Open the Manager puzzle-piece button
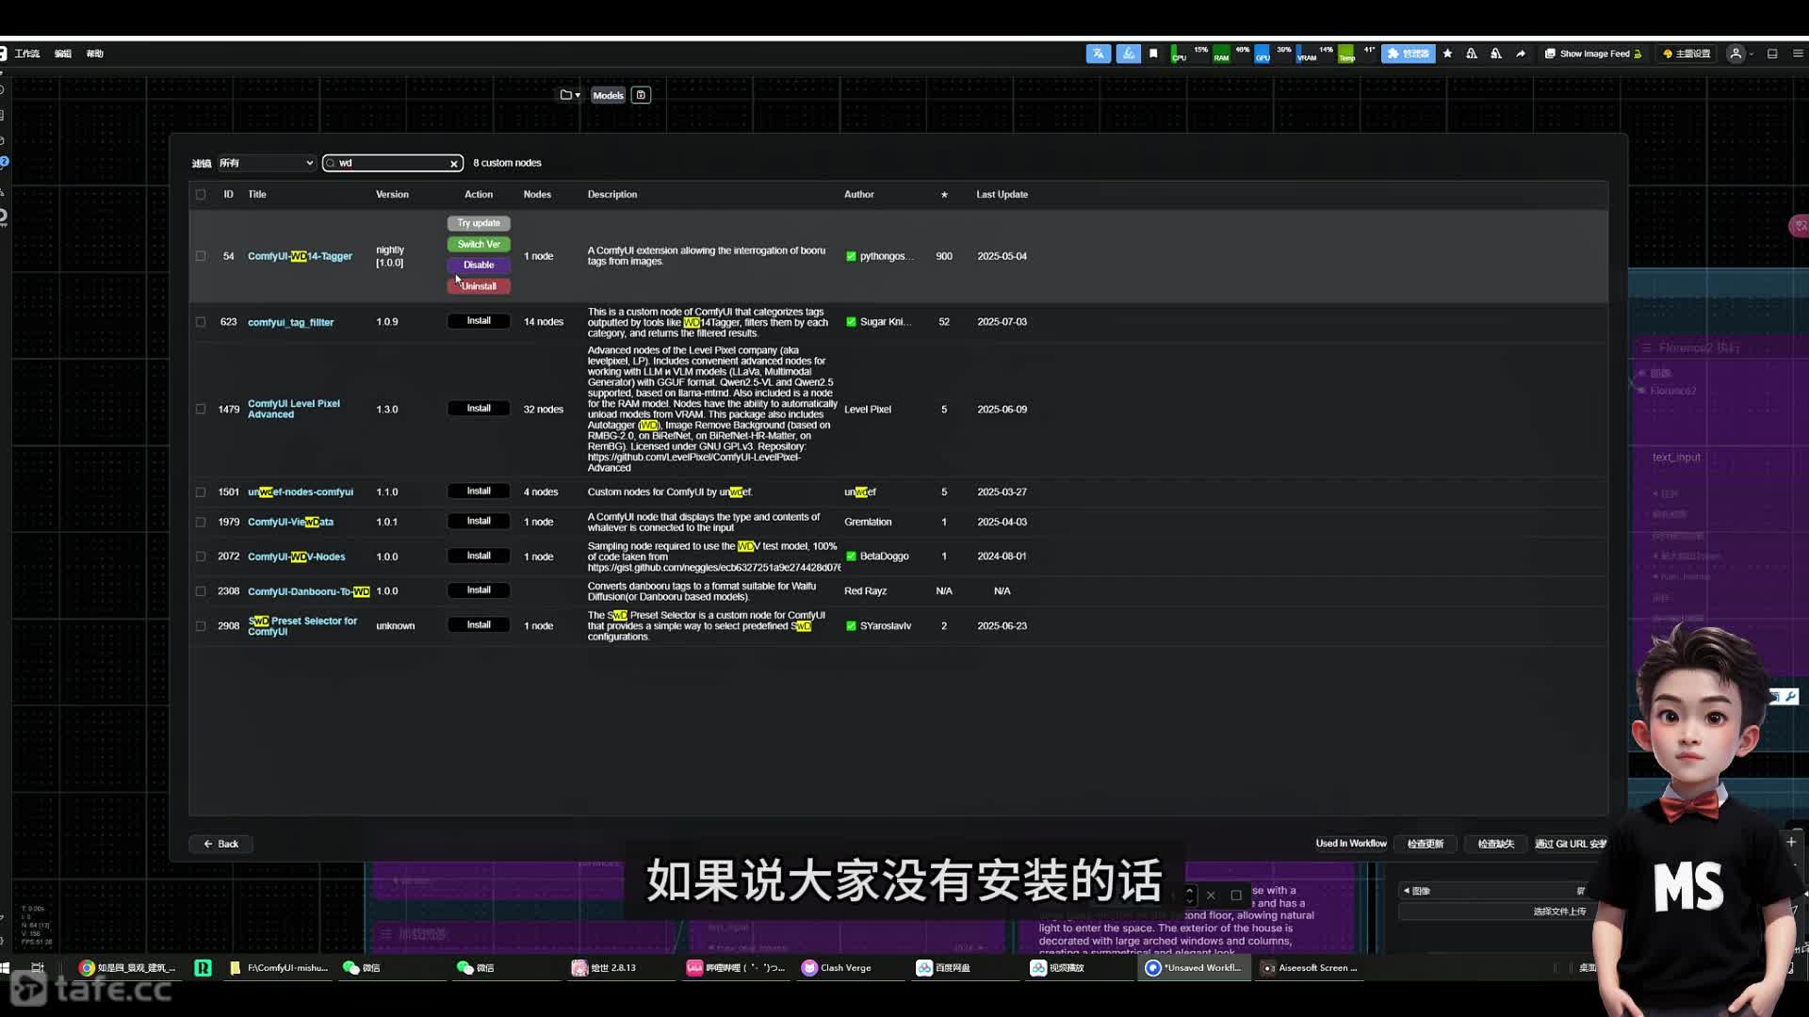Screen dimensions: 1809x1017 [1408, 54]
